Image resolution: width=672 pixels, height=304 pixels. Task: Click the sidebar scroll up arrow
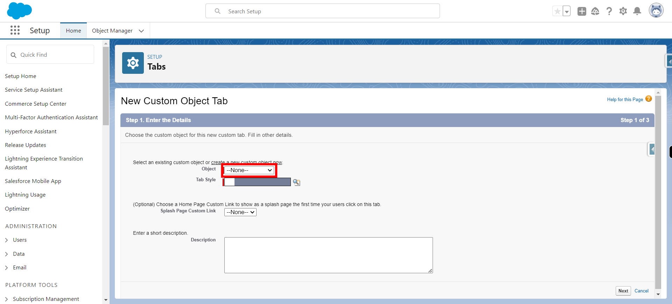coord(106,44)
